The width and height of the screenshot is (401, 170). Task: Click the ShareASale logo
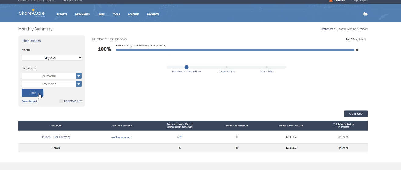click(31, 13)
